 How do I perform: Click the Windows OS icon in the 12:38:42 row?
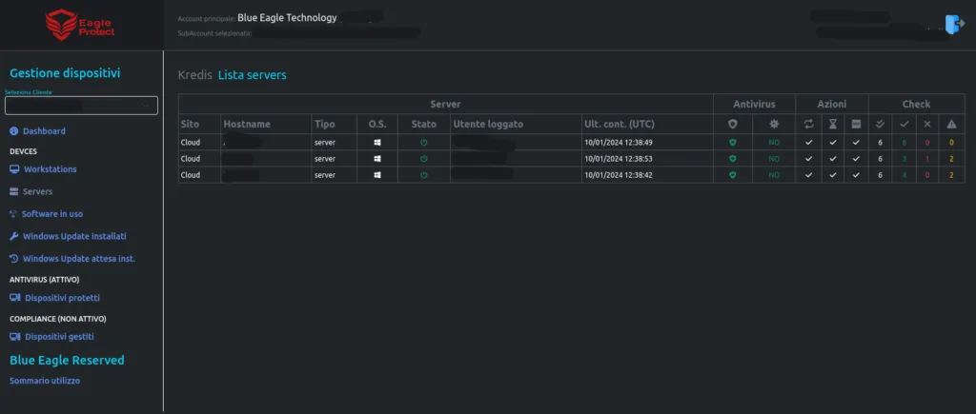pos(377,175)
